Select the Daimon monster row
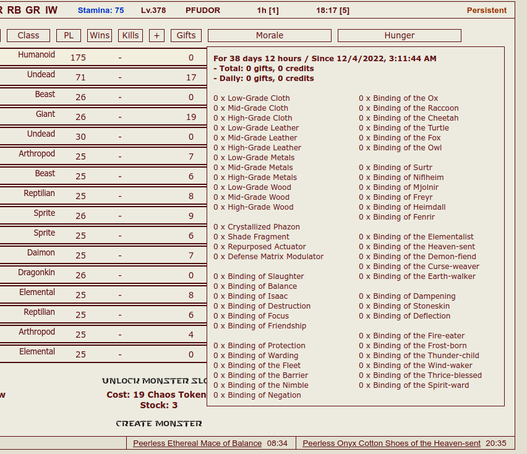Viewport: 527px width, 454px height. pyautogui.click(x=103, y=255)
